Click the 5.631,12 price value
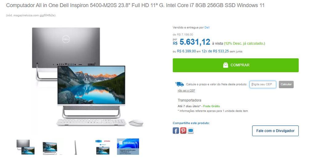315x161 pixels. coord(195,42)
